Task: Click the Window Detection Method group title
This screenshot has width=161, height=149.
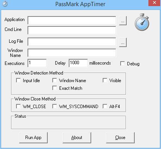Action: (x=39, y=73)
